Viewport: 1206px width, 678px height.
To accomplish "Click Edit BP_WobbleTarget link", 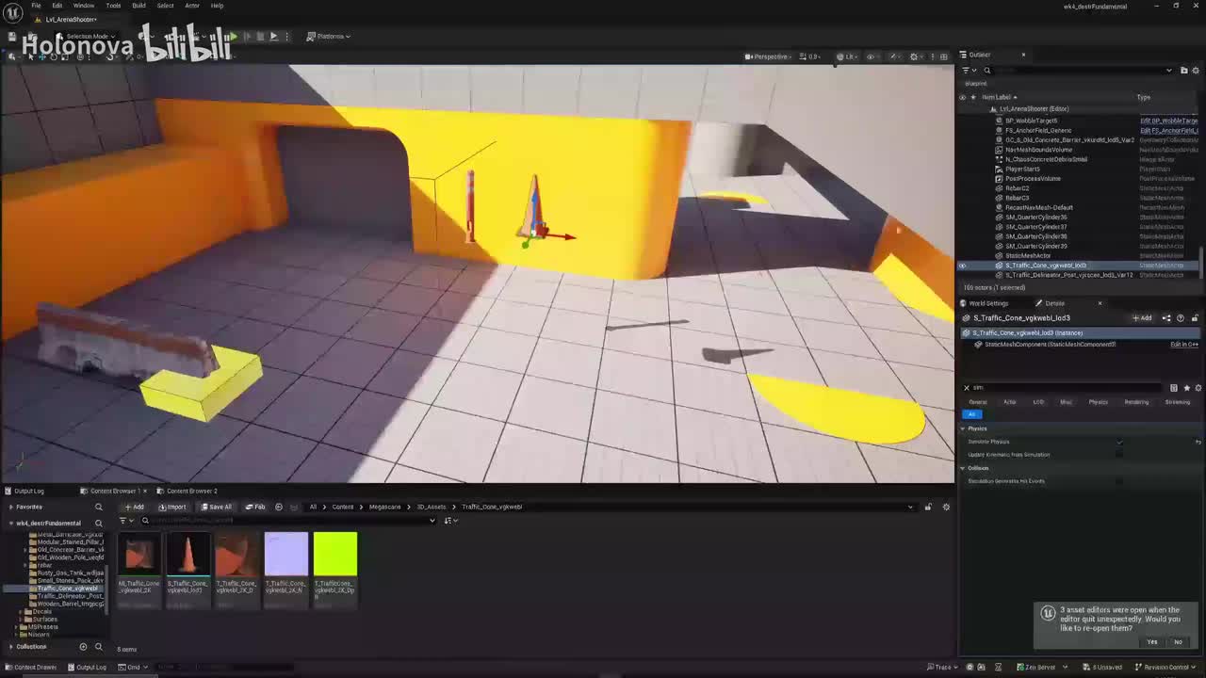I will click(1168, 121).
